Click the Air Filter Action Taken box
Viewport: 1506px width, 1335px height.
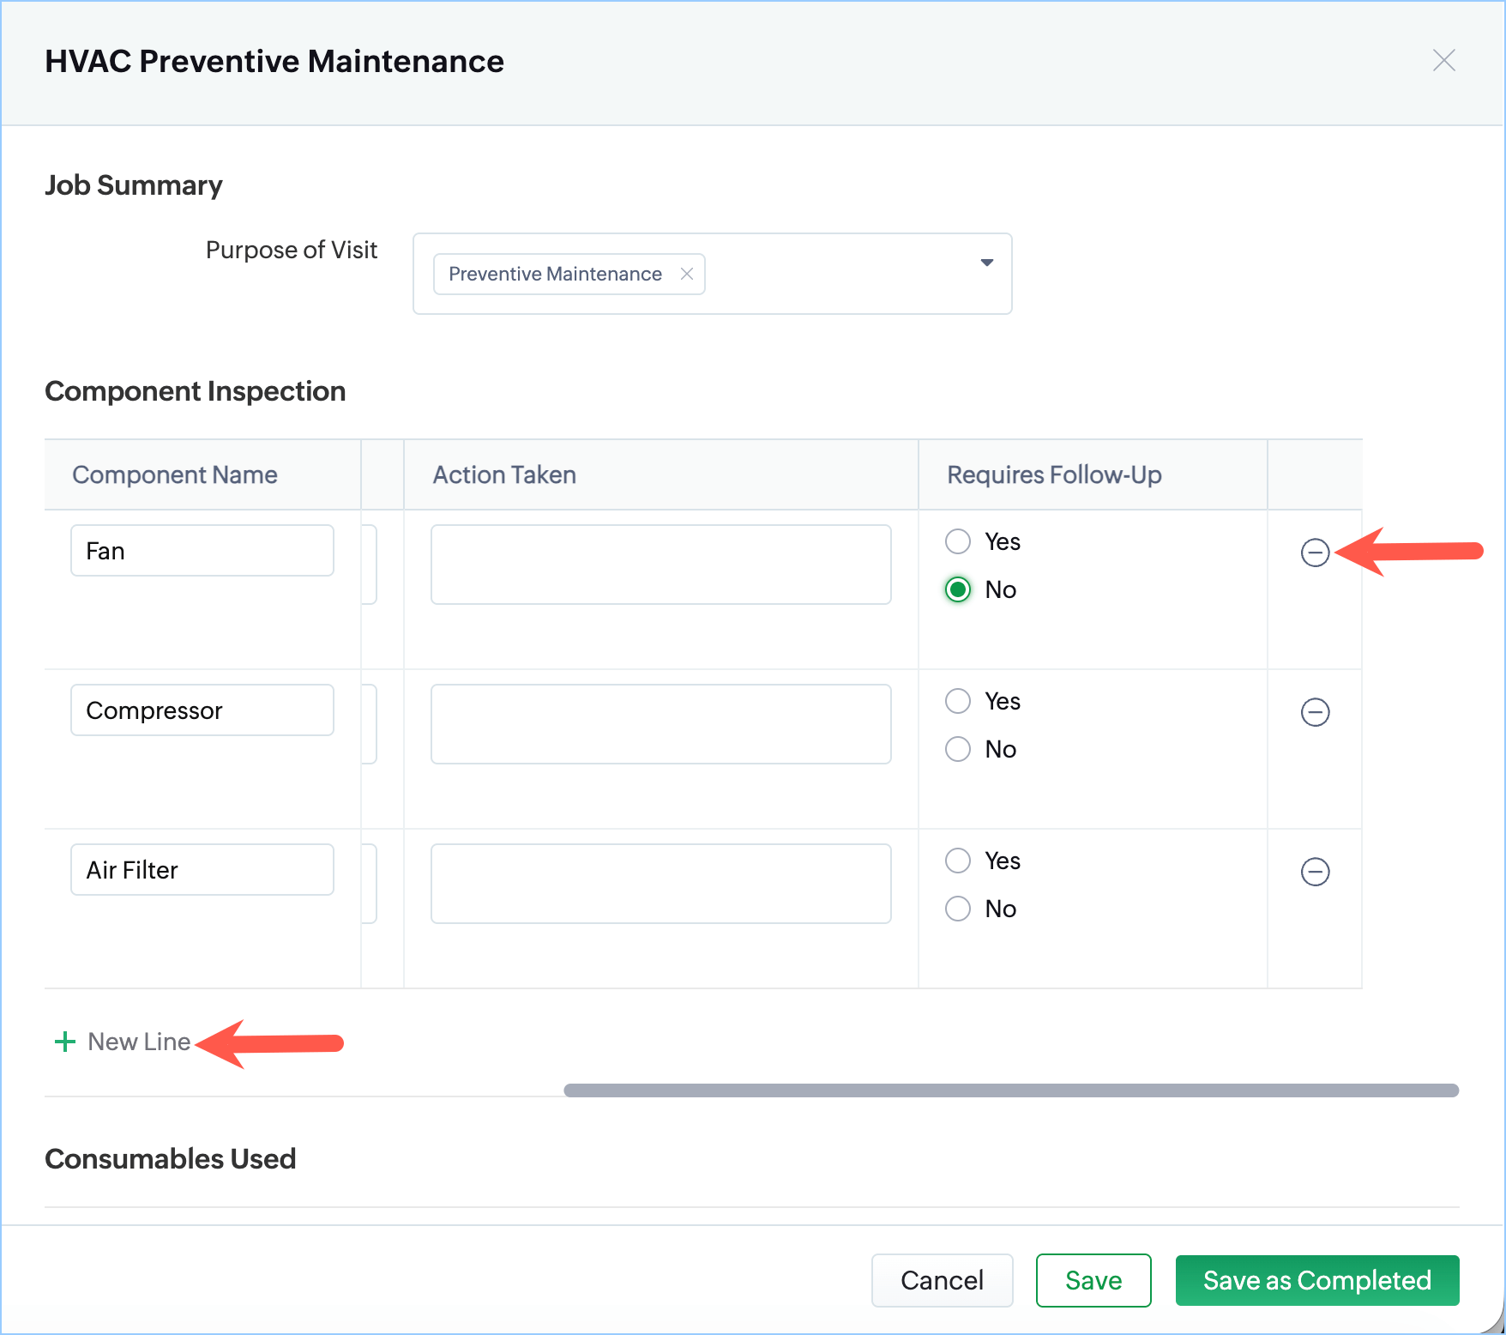(x=660, y=884)
